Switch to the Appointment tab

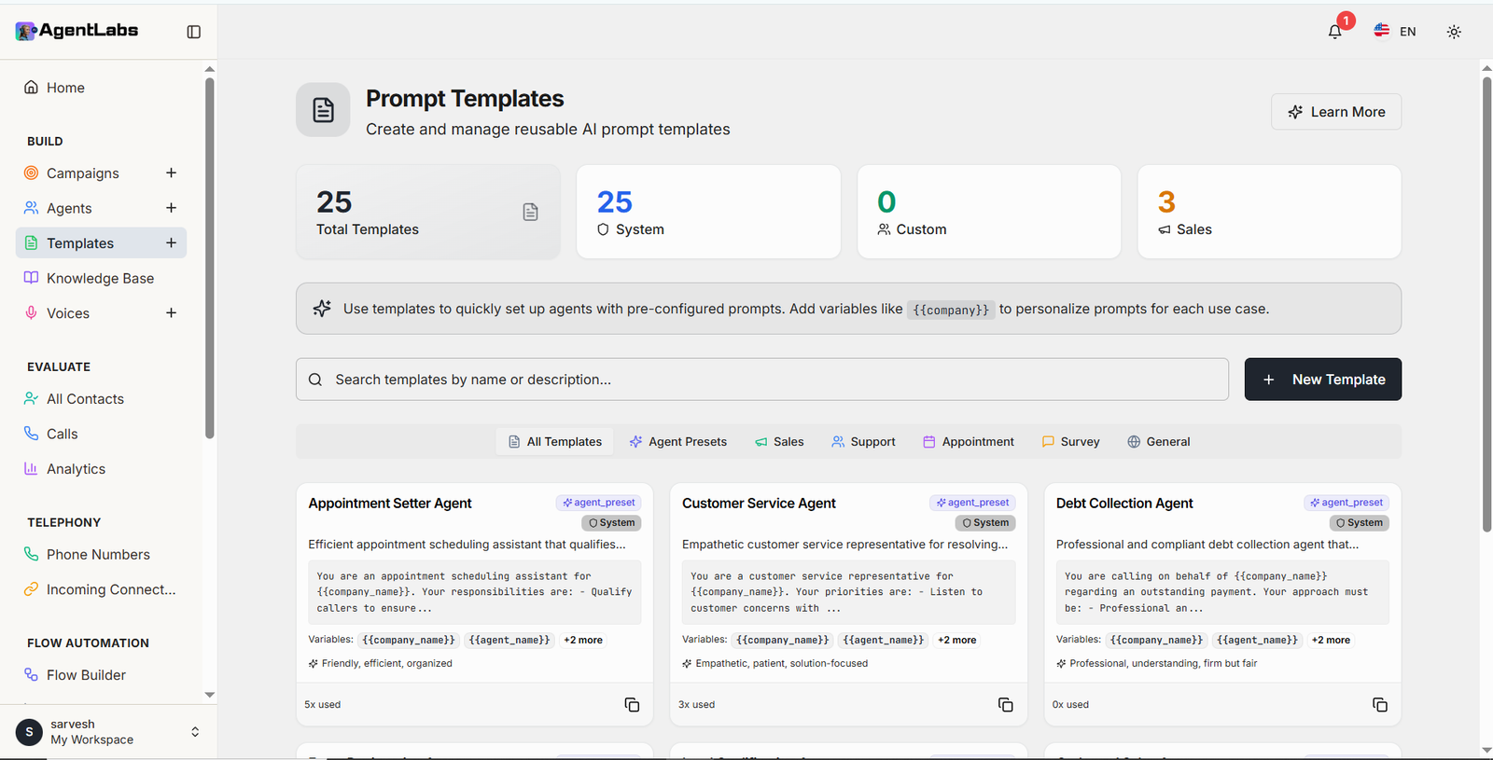[969, 442]
